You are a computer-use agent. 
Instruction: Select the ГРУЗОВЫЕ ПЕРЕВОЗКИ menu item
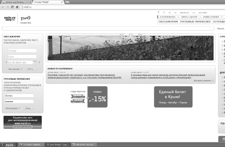[x=195, y=21]
